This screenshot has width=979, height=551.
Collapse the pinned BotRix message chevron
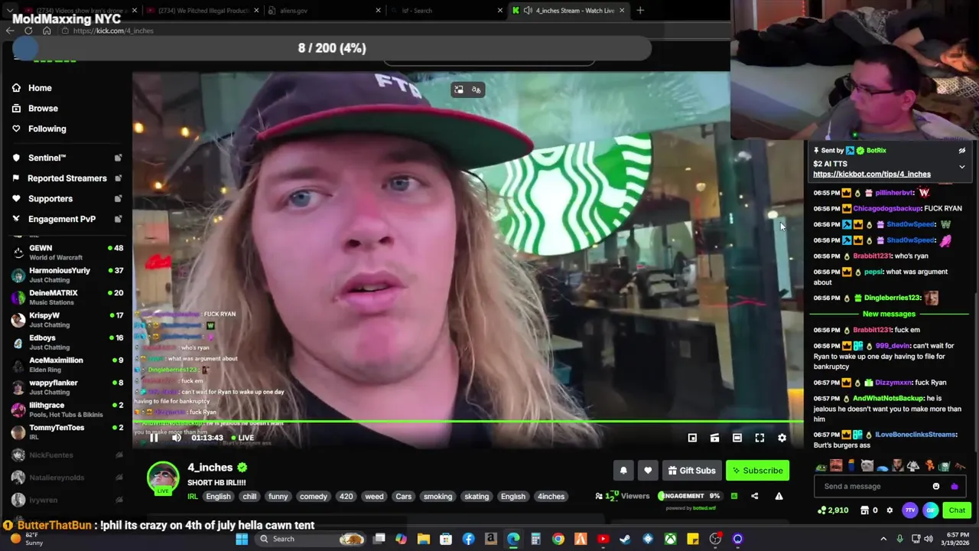pyautogui.click(x=962, y=166)
